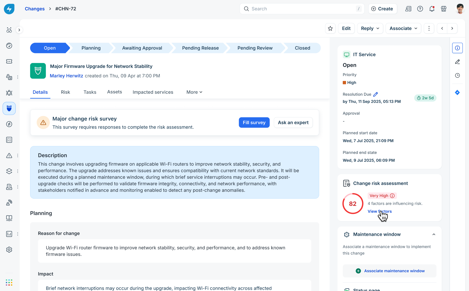Switch to the Impacted services tab
469x291 pixels.
click(x=153, y=92)
